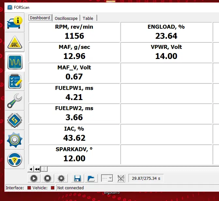Click the 29.87/275.34 s time readout
The image size is (219, 201).
[146, 178]
